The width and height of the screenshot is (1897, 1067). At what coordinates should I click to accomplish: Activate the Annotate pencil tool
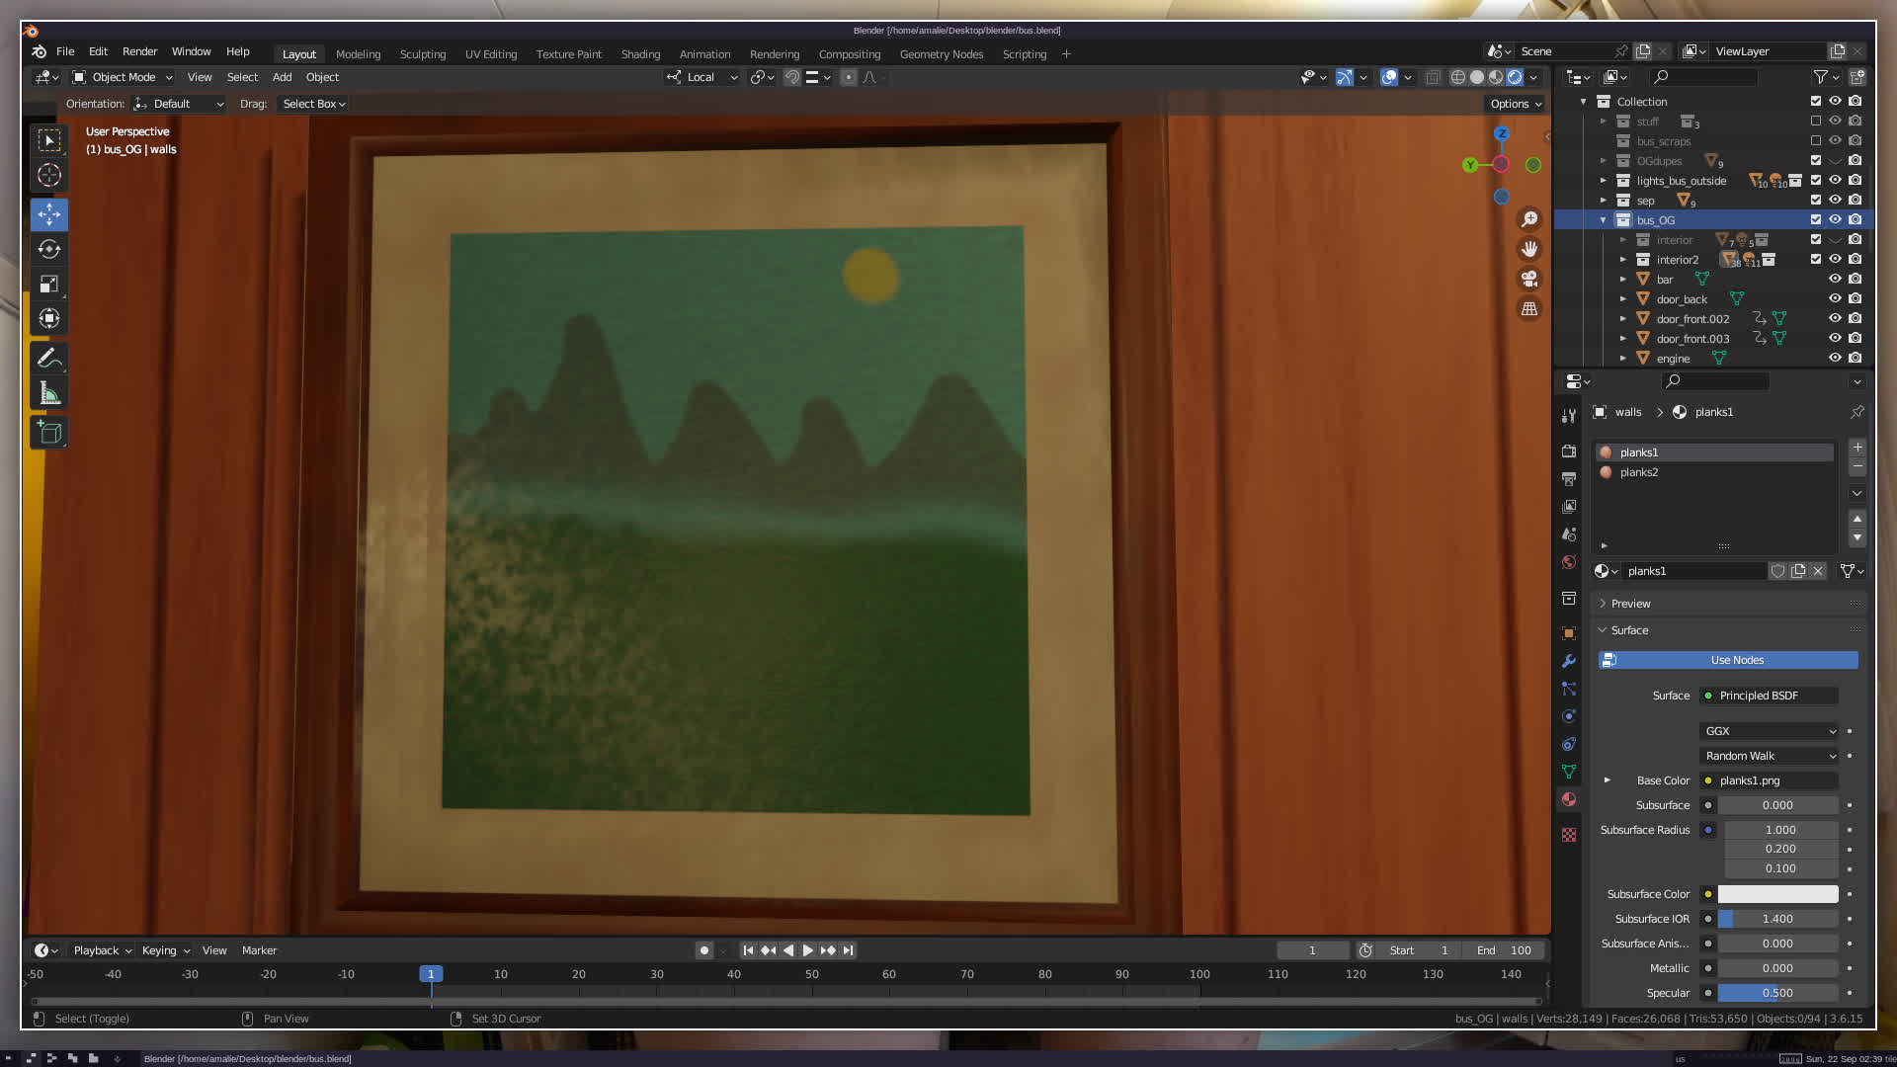coord(49,358)
